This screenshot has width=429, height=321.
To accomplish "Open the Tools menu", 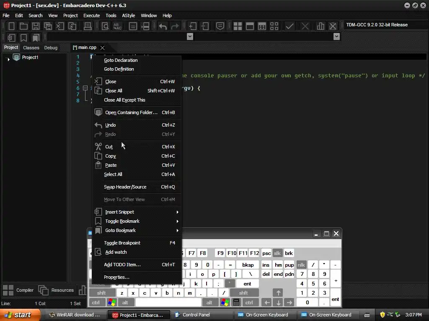I will (x=111, y=15).
